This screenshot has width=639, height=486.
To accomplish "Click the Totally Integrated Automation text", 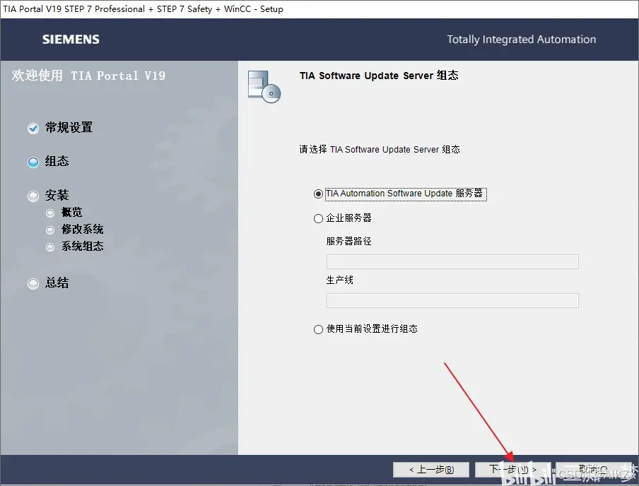I will [x=521, y=40].
